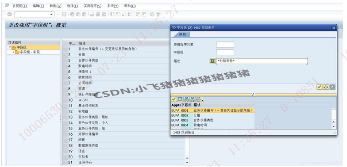This screenshot has height=167, width=347.
Task: Select result row BUPA 0002 分组
Action: [x=212, y=115]
